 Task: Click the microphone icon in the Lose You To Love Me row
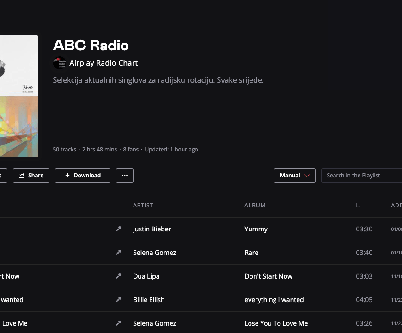118,323
